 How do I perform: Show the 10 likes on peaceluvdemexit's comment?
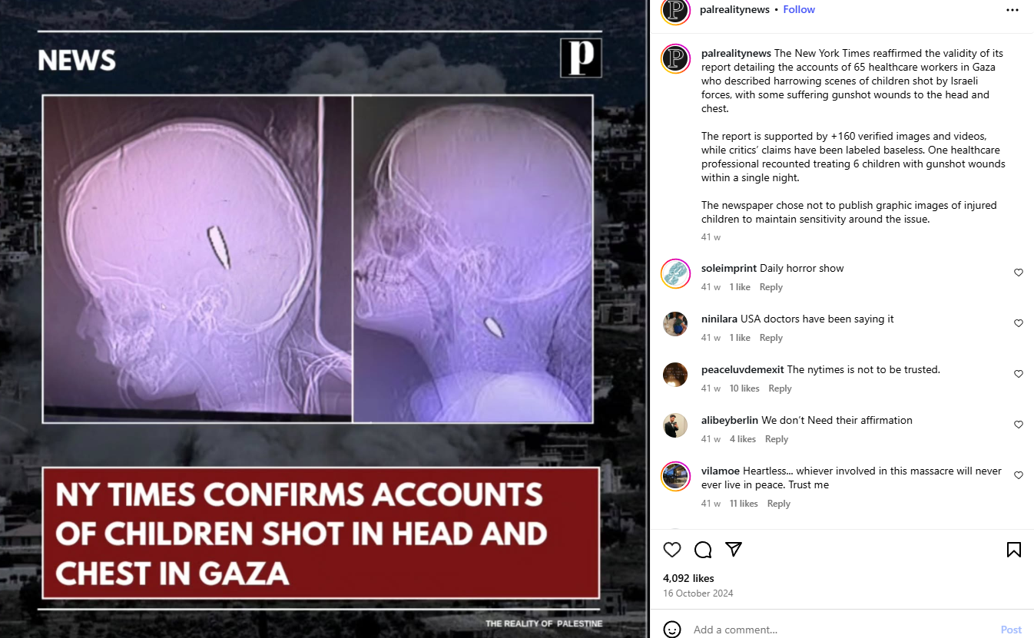click(x=744, y=388)
